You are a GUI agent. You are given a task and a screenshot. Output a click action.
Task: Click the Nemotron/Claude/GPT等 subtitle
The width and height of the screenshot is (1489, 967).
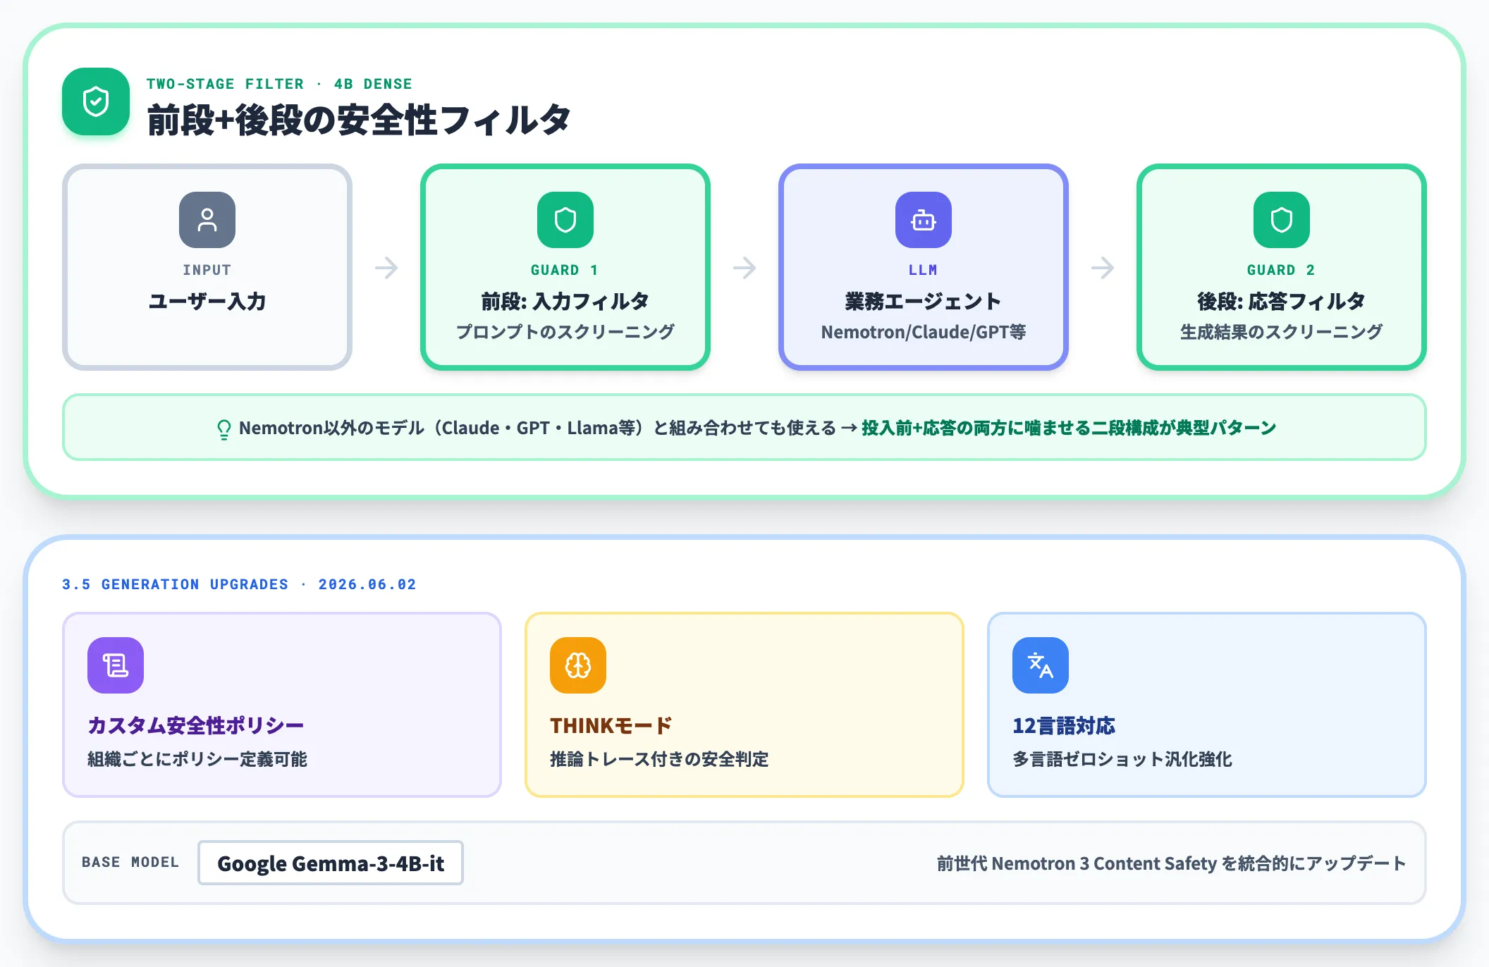[924, 332]
